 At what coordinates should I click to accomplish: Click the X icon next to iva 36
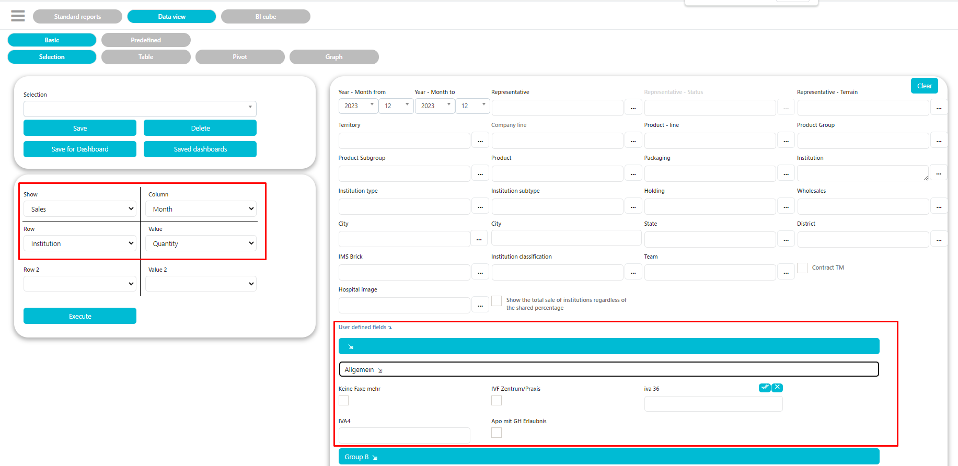pos(777,388)
